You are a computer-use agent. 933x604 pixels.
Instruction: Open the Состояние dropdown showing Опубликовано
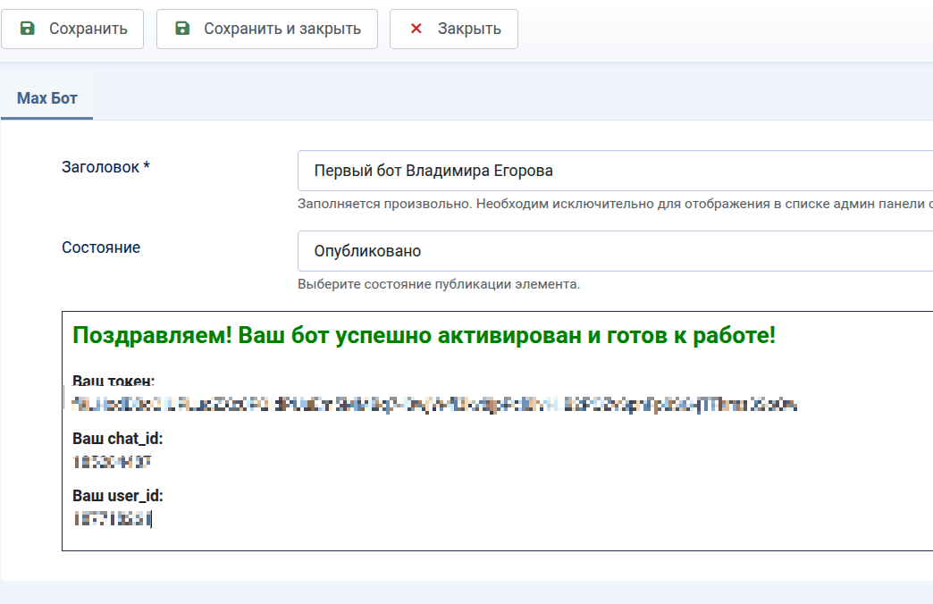click(615, 251)
